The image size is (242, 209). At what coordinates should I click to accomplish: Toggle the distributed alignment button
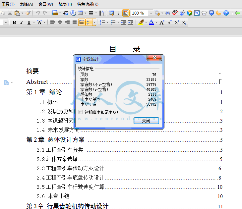pyautogui.click(x=82, y=23)
